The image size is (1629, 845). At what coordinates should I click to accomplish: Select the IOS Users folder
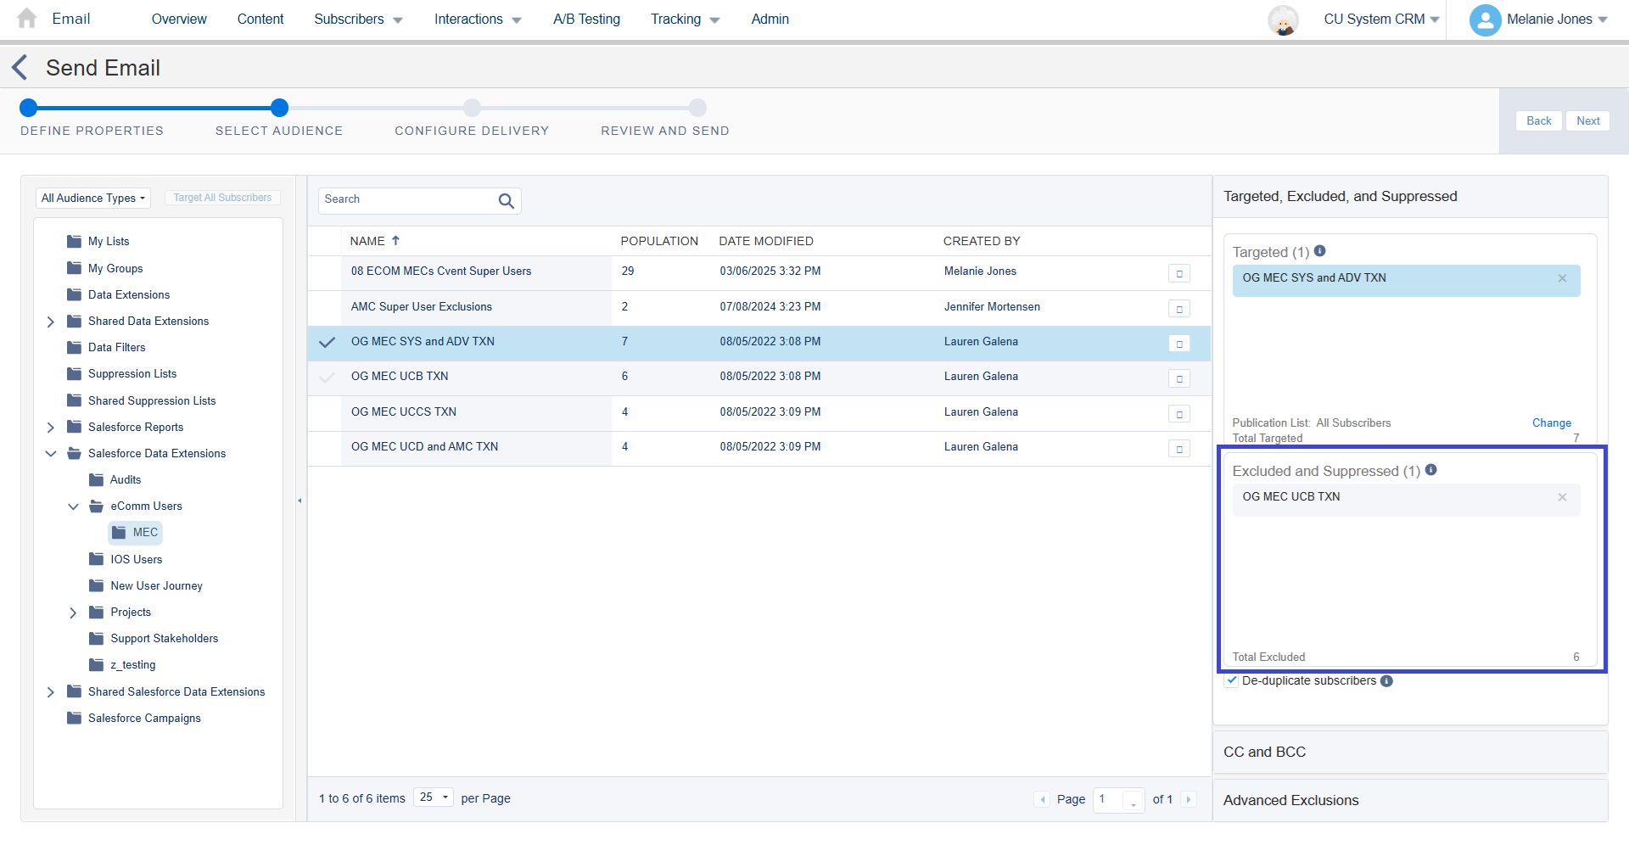point(126,560)
